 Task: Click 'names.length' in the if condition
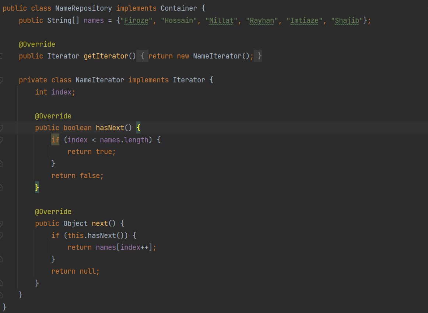[x=124, y=140]
